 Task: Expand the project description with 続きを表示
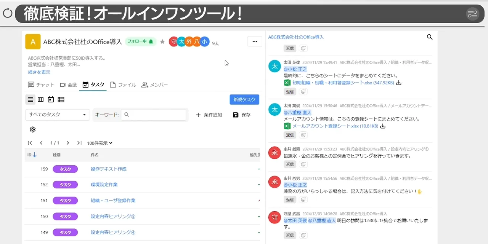[x=39, y=72]
